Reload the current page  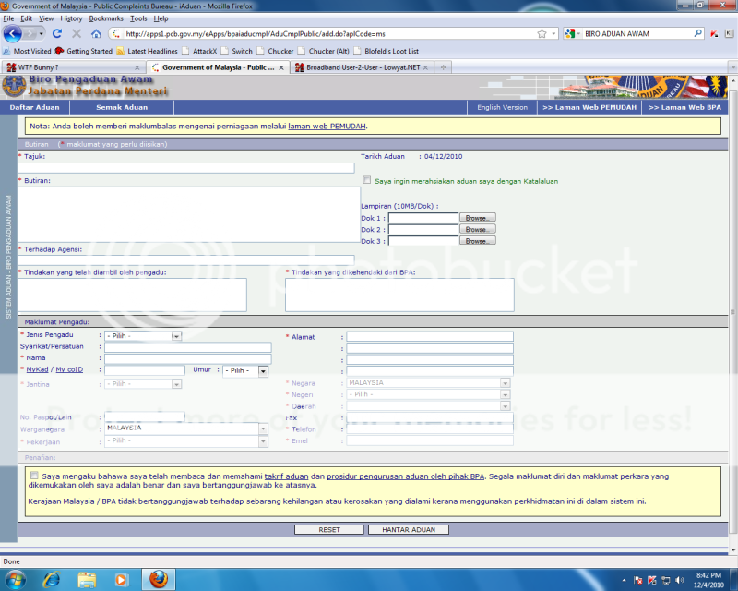coord(56,33)
